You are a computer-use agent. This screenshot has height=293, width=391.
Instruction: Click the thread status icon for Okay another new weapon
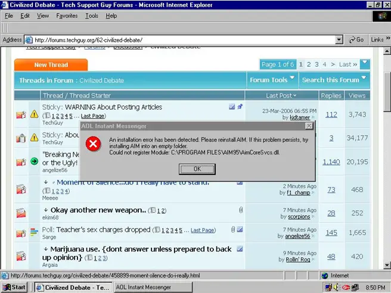pyautogui.click(x=21, y=213)
